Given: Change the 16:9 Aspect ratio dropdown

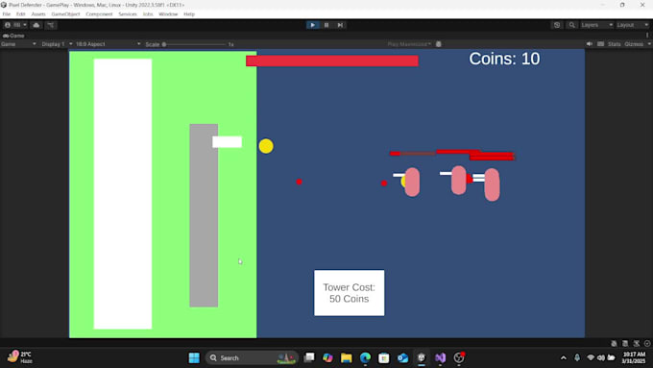Looking at the screenshot, I should tap(108, 44).
